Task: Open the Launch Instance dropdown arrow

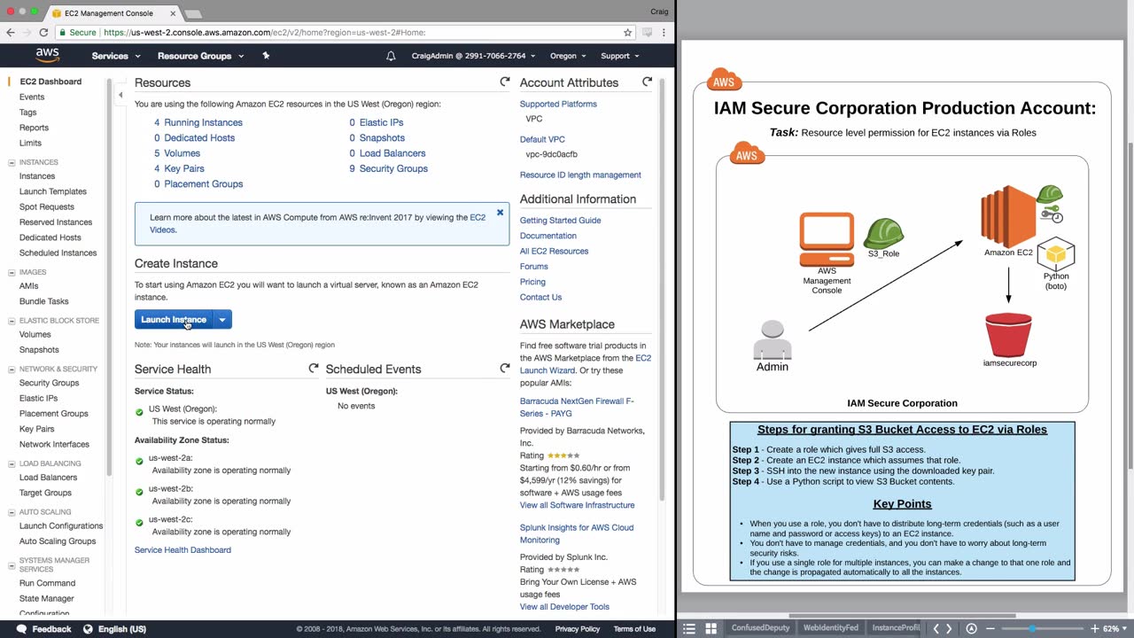Action: [x=222, y=320]
